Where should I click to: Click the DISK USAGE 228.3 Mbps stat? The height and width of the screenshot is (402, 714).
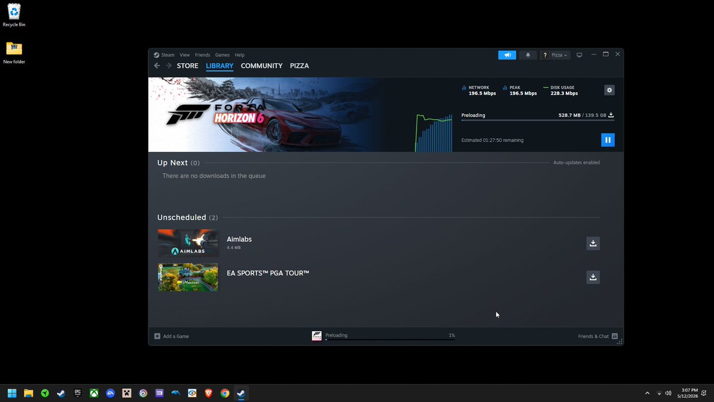click(560, 91)
